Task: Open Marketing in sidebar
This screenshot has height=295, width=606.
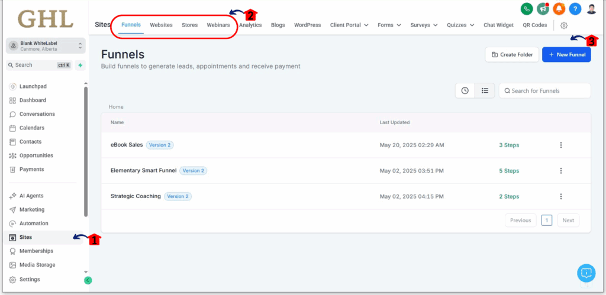Action: 32,210
